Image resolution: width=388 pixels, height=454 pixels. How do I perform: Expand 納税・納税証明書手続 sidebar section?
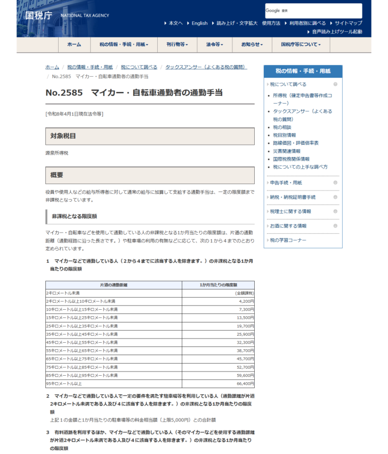(x=293, y=197)
